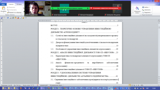This screenshot has width=160, height=90.
Task: Click the font color 'A' icon
Action: 18,18
